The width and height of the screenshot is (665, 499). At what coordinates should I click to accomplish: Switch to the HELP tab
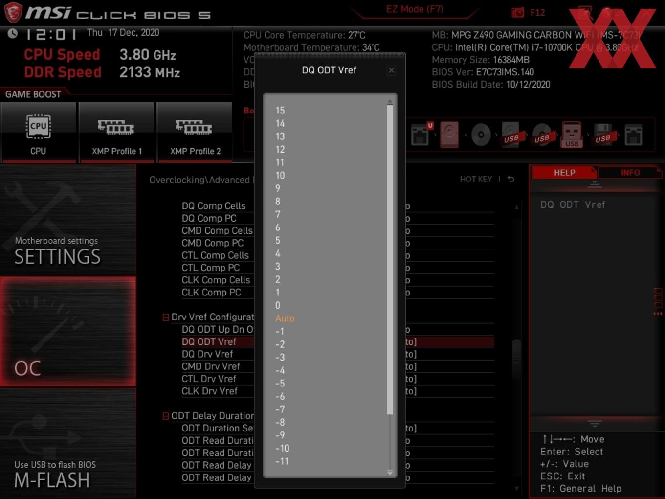(x=564, y=173)
